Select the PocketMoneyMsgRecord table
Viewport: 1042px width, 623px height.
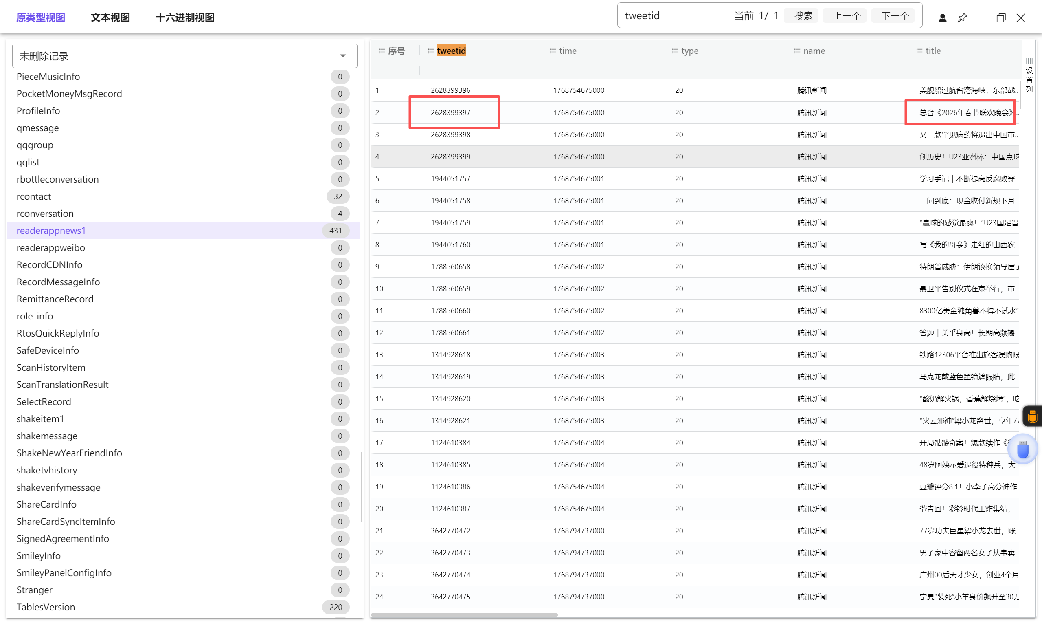tap(183, 94)
